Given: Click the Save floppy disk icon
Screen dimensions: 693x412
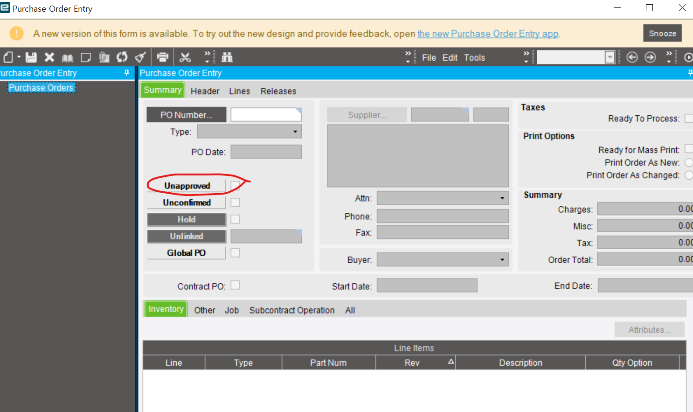Looking at the screenshot, I should click(x=31, y=57).
